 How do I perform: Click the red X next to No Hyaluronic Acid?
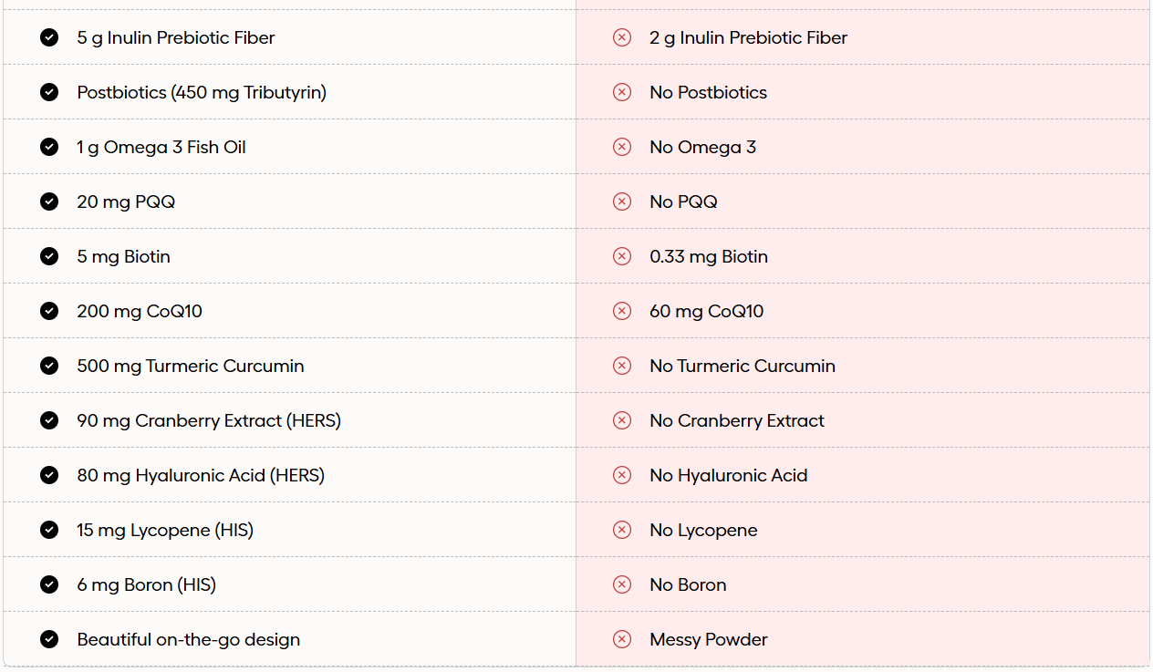click(622, 475)
